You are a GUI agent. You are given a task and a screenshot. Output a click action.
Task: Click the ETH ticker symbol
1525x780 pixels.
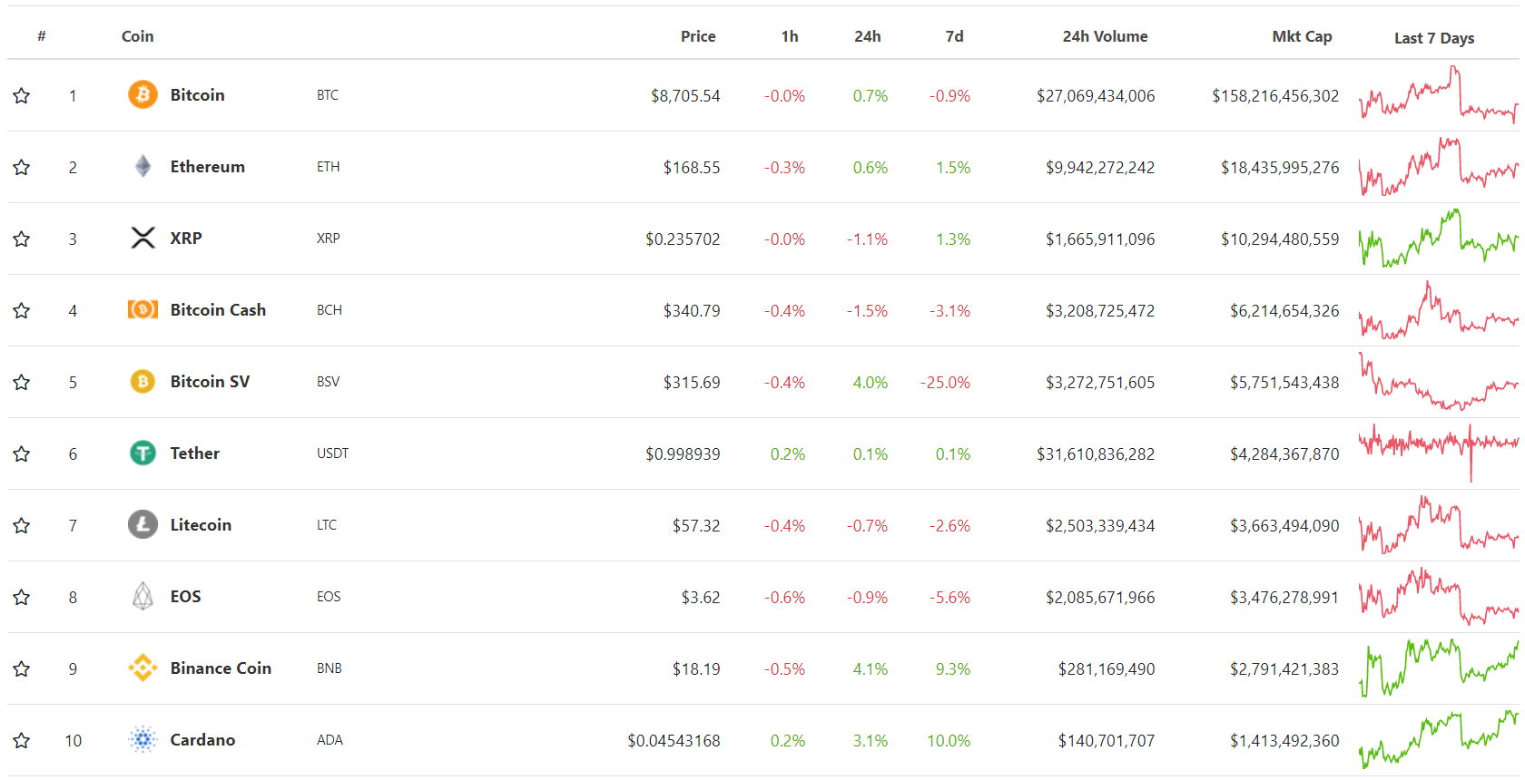329,166
